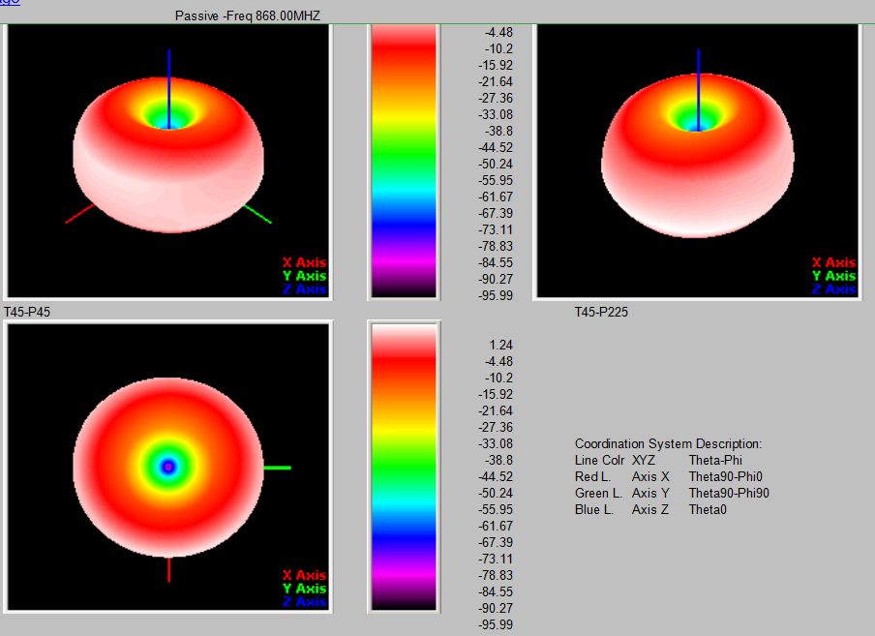875x636 pixels.
Task: Click the T45-P45 view label
Action: click(x=26, y=313)
